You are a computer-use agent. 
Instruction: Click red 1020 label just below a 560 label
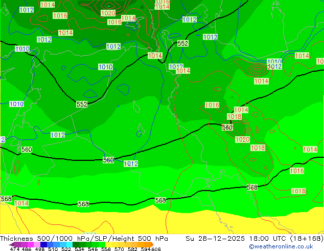(242, 139)
